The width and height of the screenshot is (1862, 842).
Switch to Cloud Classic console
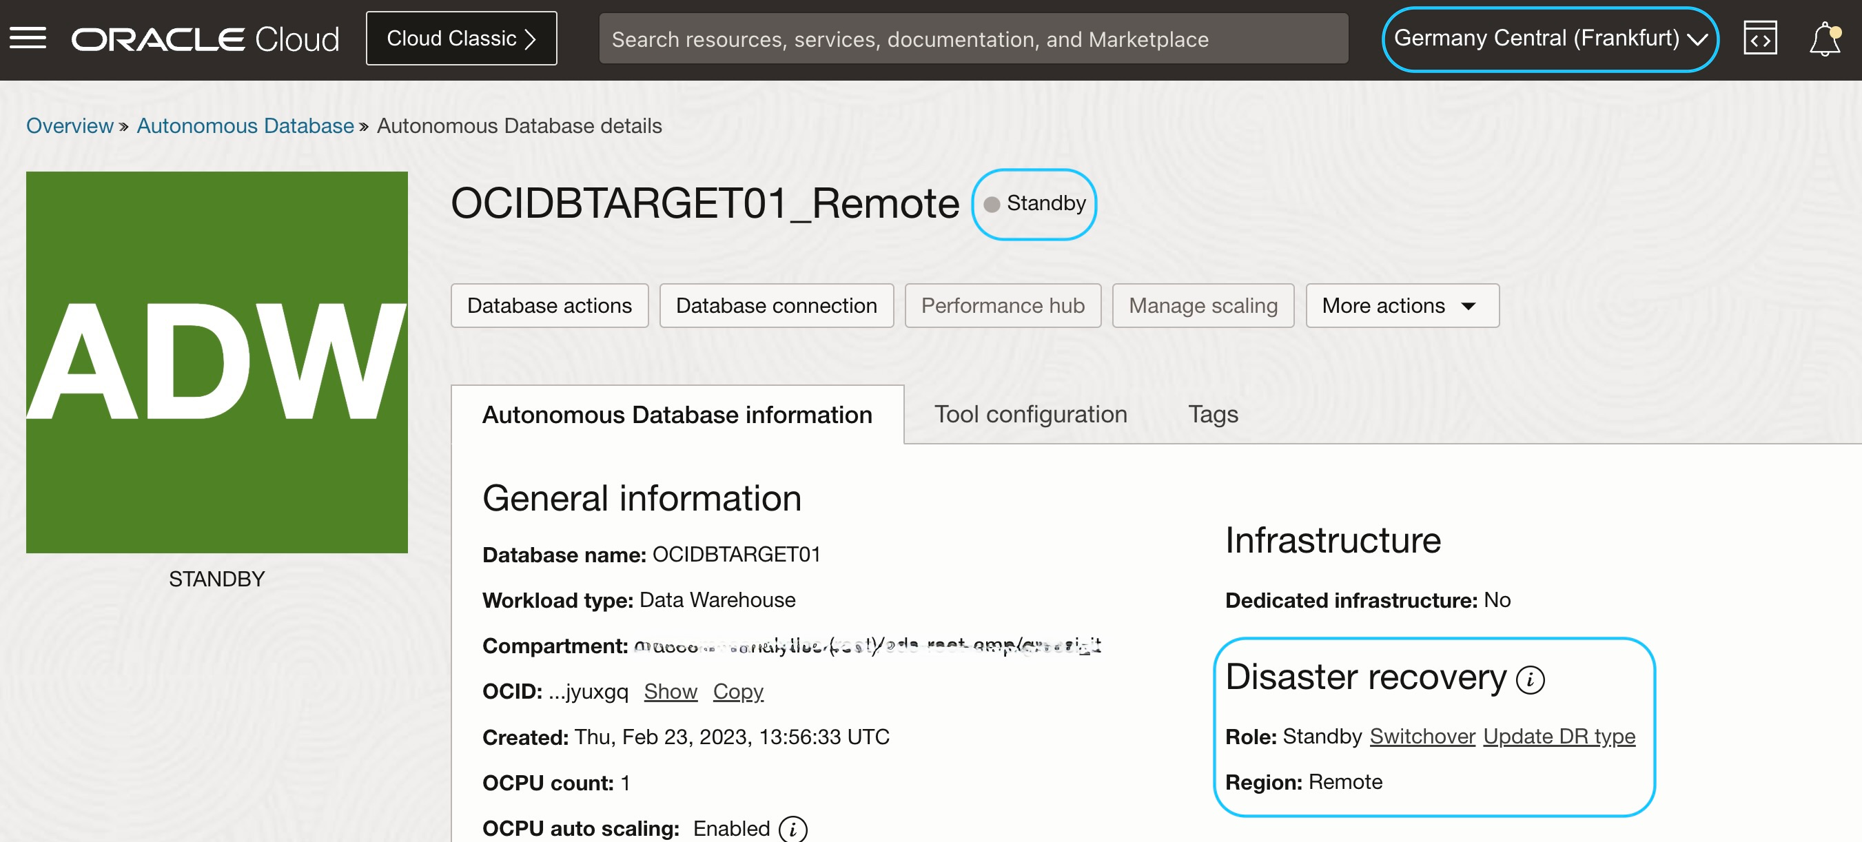point(461,39)
